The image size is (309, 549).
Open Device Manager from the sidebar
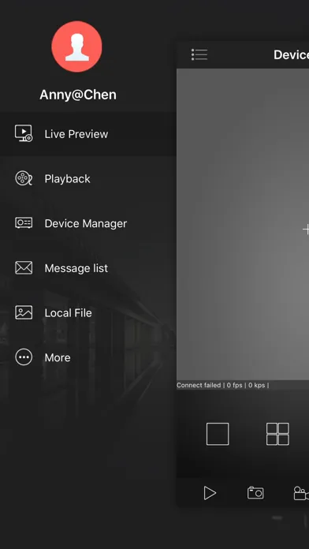87,223
